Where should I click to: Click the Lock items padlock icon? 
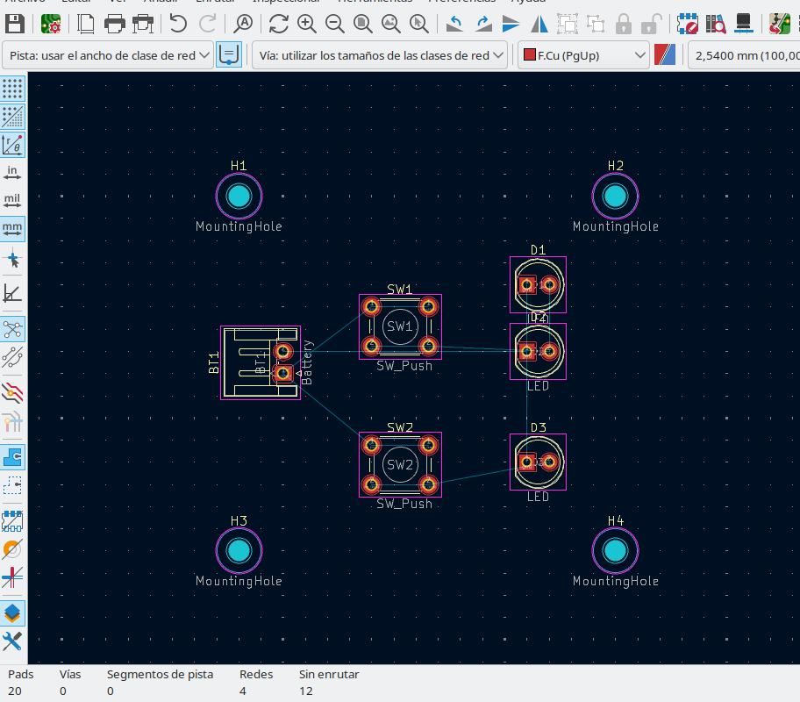pos(624,24)
